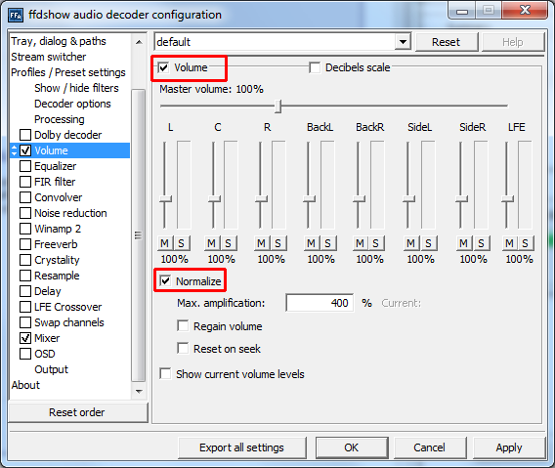The width and height of the screenshot is (555, 468).
Task: Click the Apply button
Action: [509, 447]
